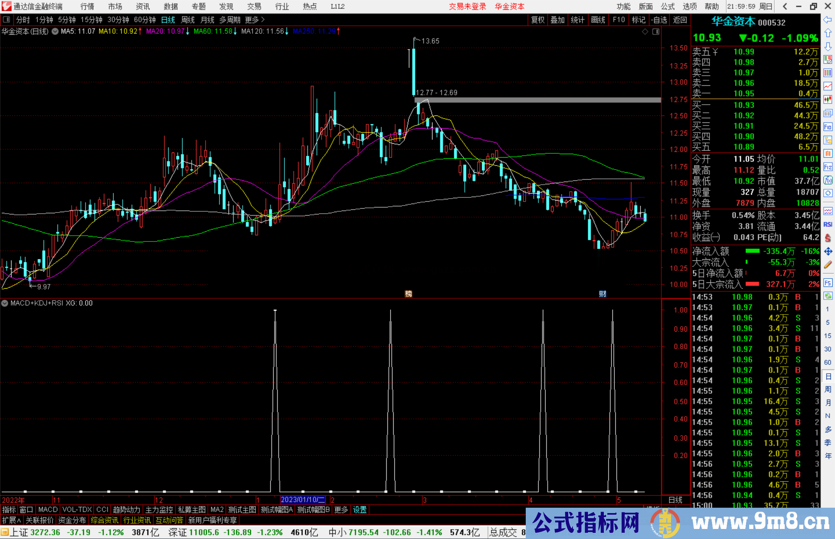Click the 交易未登录 login link
This screenshot has height=539, width=835.
(468, 7)
